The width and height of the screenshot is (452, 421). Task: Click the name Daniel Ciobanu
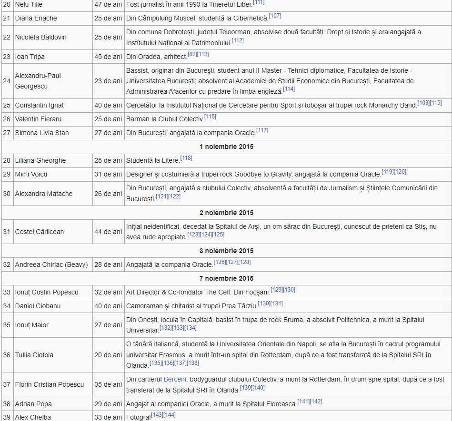click(38, 306)
